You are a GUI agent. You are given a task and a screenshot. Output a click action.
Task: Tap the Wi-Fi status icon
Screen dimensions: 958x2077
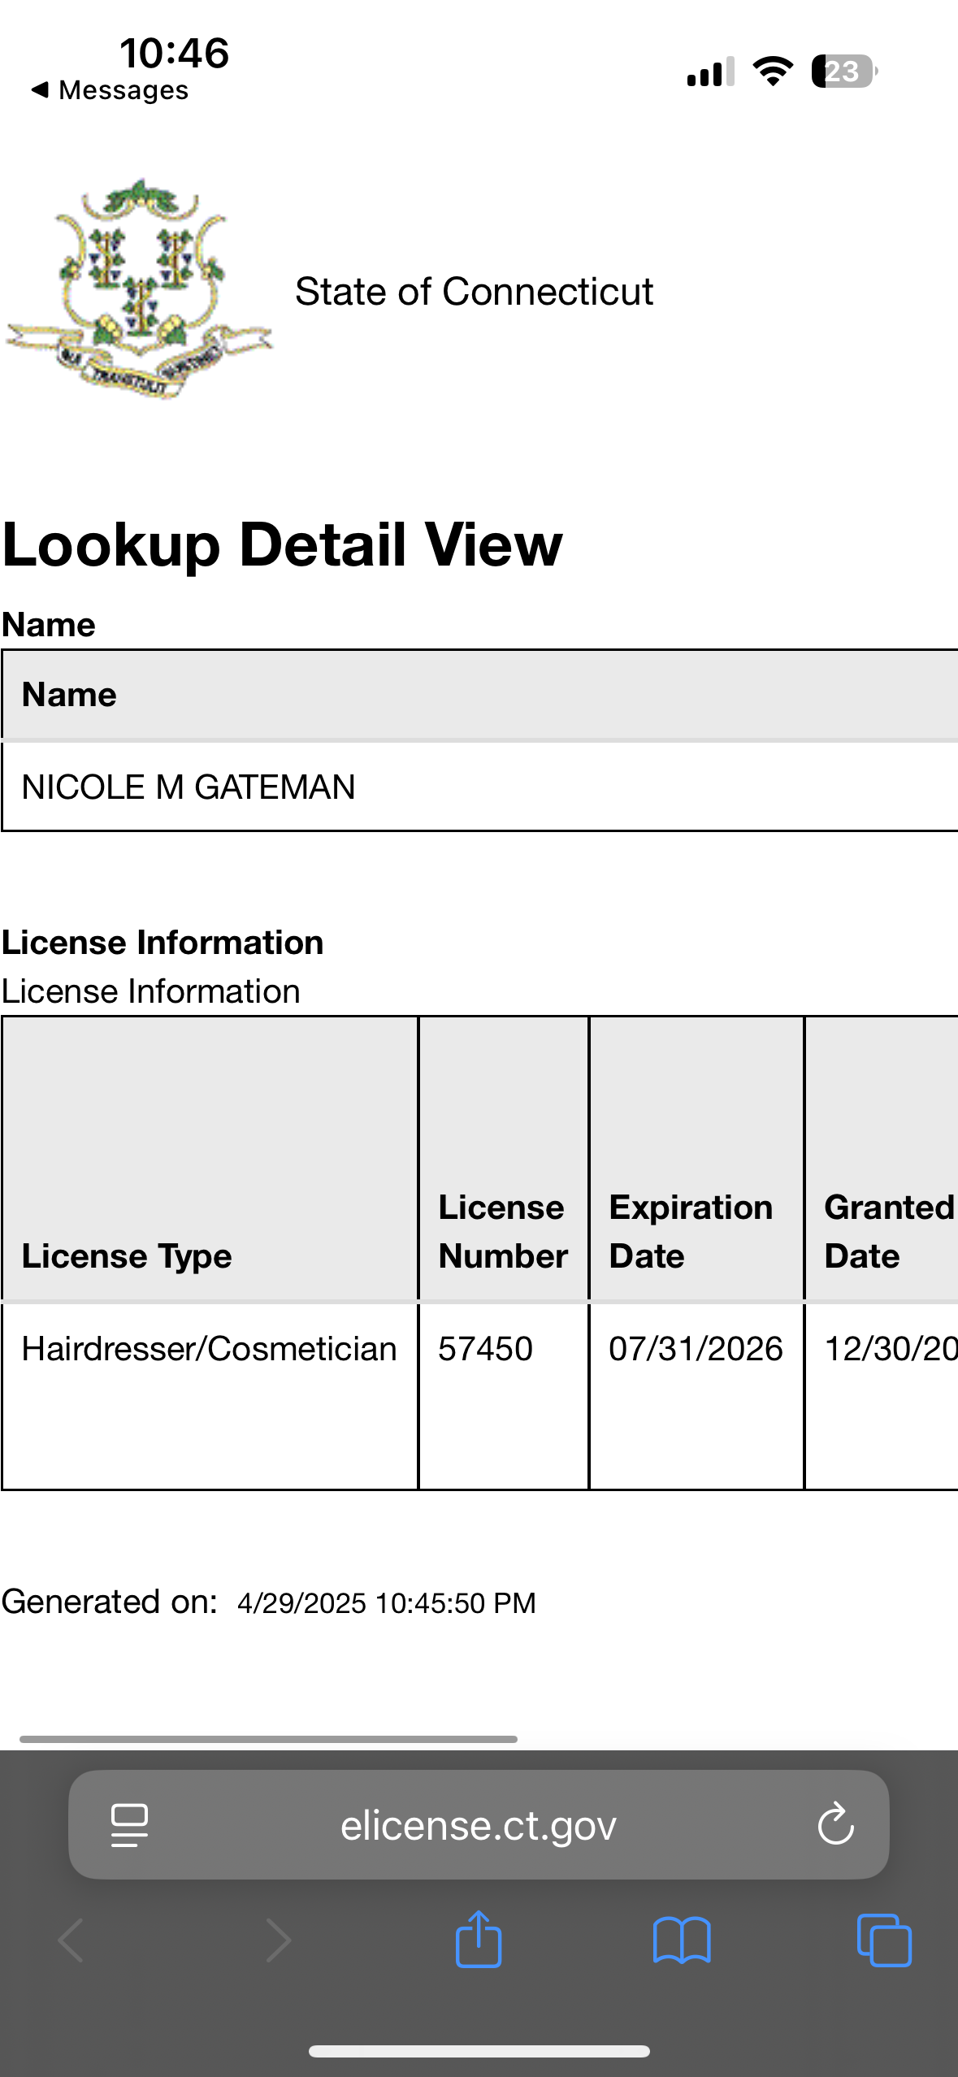(773, 72)
